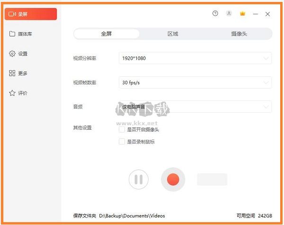284x225 pixels.
Task: Click the save folder path D:\Backup\Documents\Videos
Action: (x=132, y=216)
